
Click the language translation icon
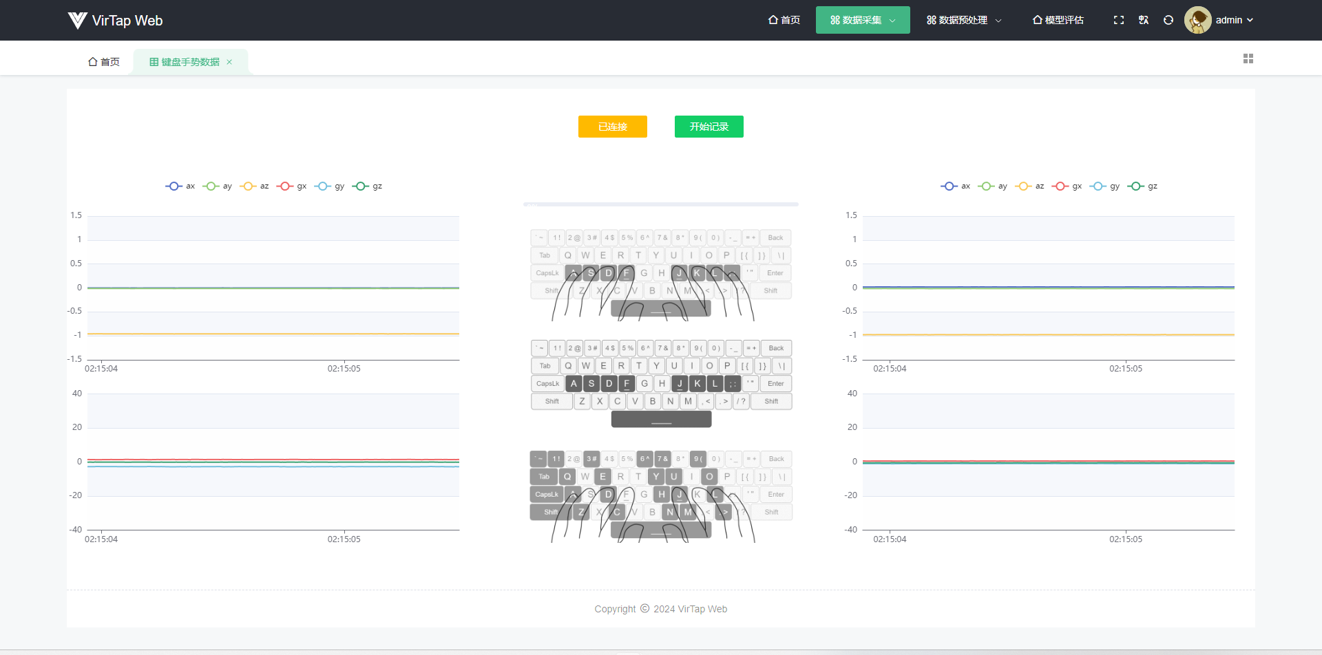point(1144,21)
